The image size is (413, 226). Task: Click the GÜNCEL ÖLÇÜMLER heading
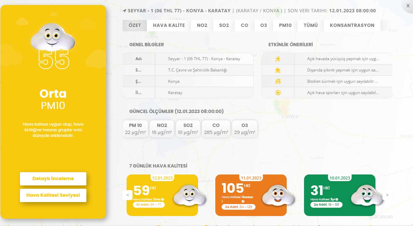click(x=176, y=111)
